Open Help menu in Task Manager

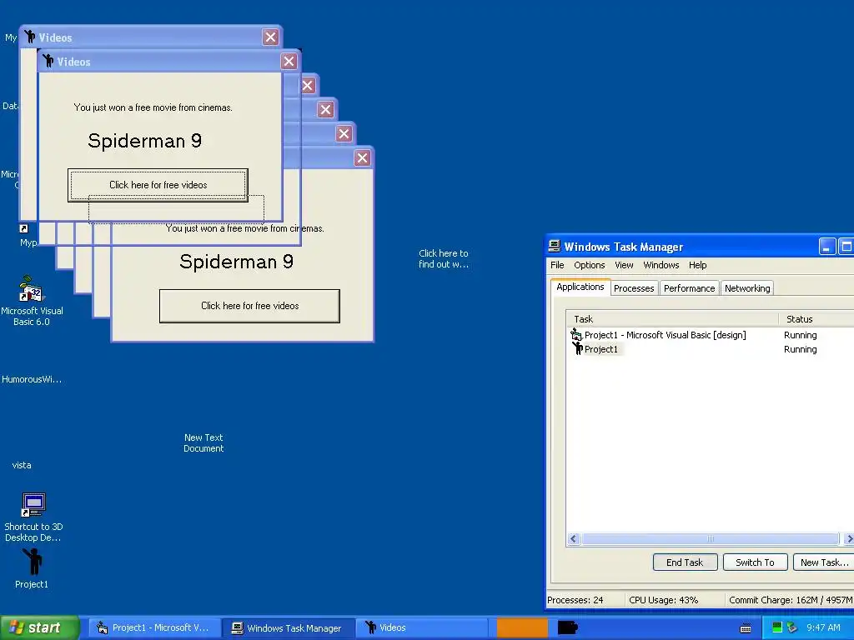[x=698, y=265]
